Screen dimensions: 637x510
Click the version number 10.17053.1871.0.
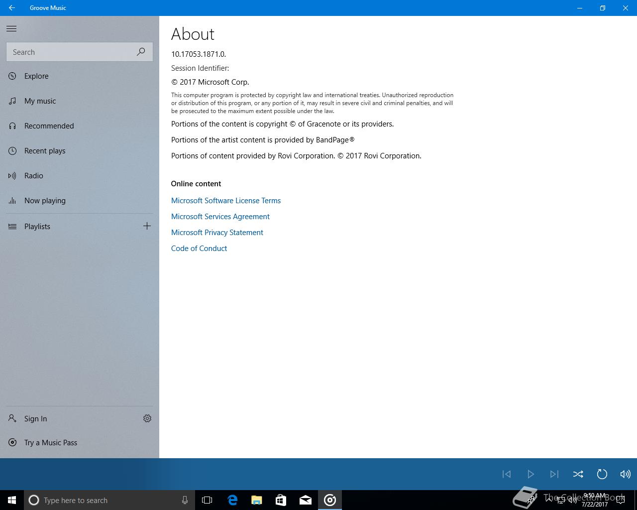point(199,54)
